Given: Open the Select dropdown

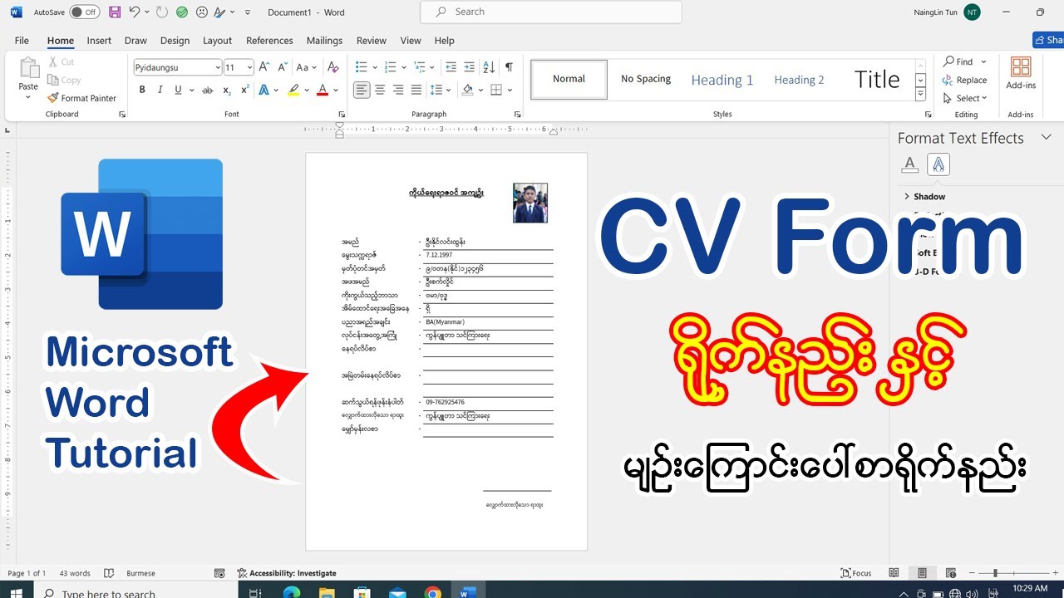Looking at the screenshot, I should click(x=965, y=98).
